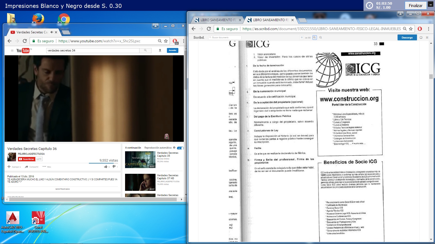Click the YouTube upload arrow icon
Image resolution: width=435 pixels, height=244 pixels.
[x=160, y=50]
